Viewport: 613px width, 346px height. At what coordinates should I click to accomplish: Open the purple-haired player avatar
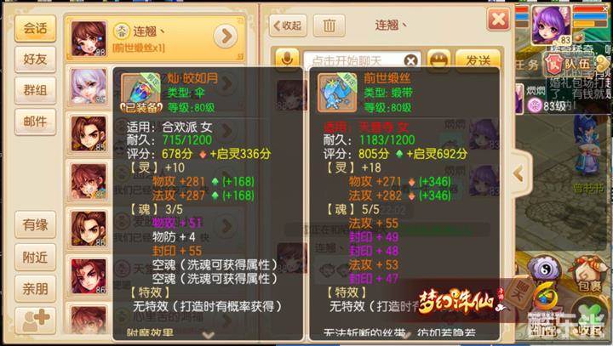[551, 26]
